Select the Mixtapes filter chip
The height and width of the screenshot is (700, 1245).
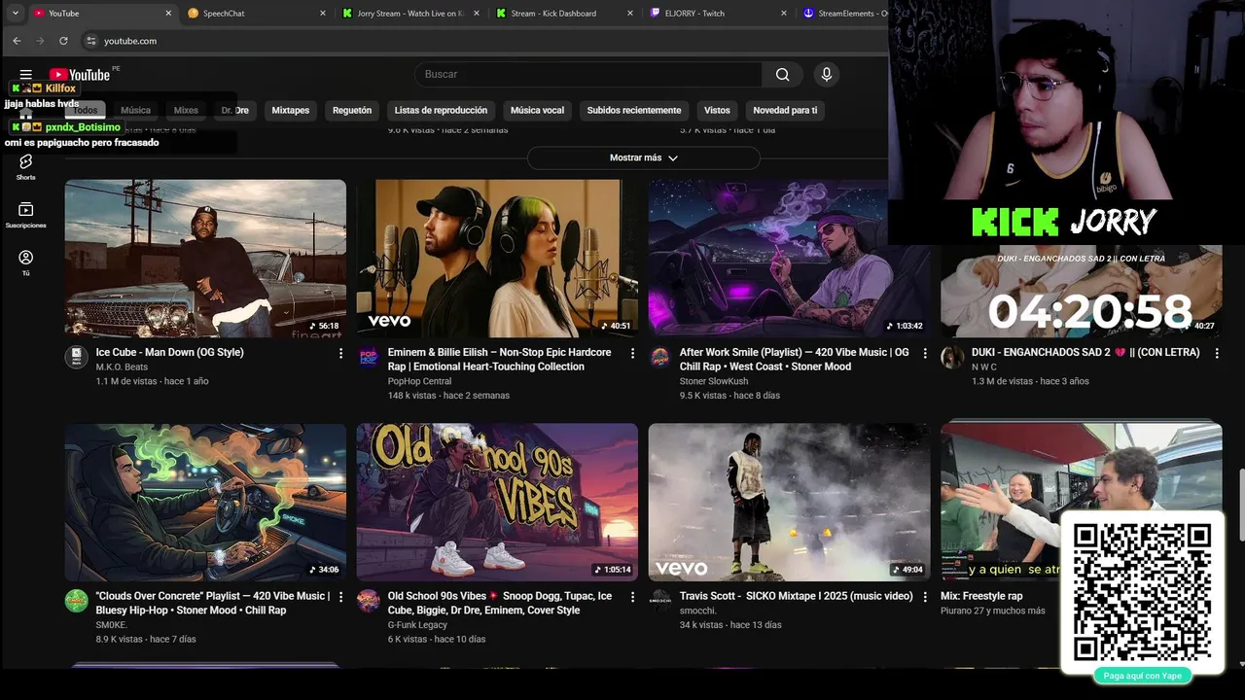pos(290,110)
